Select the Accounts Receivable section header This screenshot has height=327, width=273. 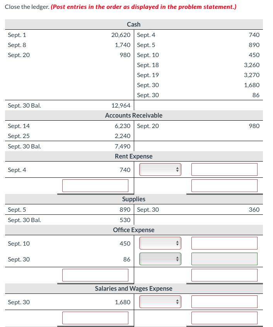134,115
